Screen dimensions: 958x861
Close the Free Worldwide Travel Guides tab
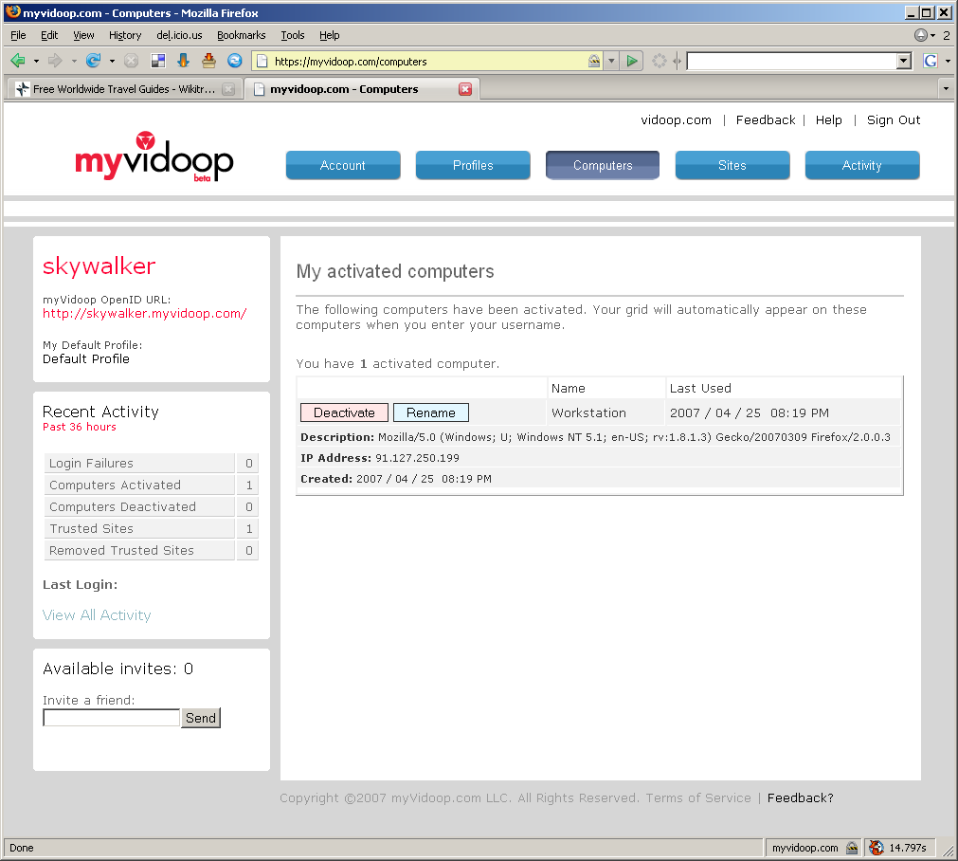228,89
